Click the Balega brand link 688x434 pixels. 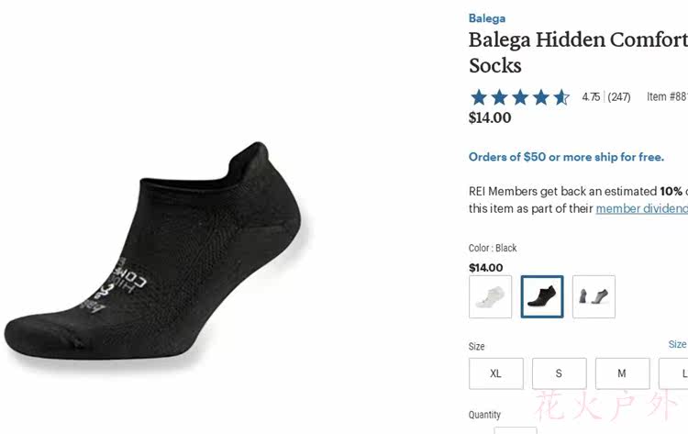click(486, 18)
